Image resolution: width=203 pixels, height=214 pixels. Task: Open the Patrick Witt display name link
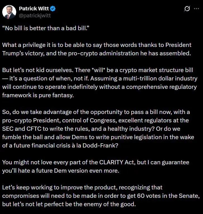34,9
